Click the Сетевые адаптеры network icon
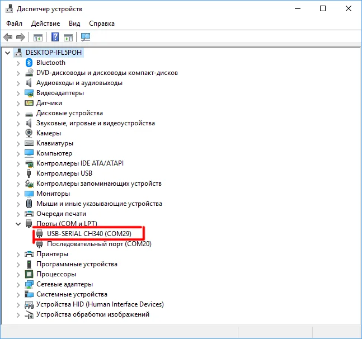Viewport: 362px width, 339px height. point(29,284)
